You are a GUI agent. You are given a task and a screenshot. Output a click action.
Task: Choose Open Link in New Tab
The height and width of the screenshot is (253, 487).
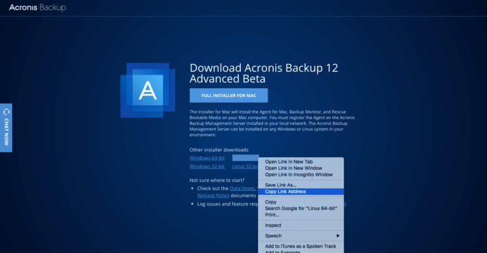301,162
